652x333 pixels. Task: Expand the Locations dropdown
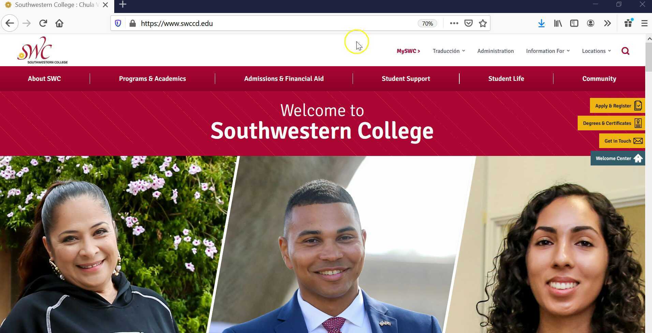pyautogui.click(x=596, y=51)
